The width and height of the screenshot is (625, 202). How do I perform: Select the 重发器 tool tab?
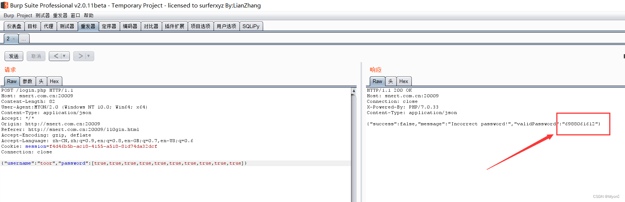[88, 26]
